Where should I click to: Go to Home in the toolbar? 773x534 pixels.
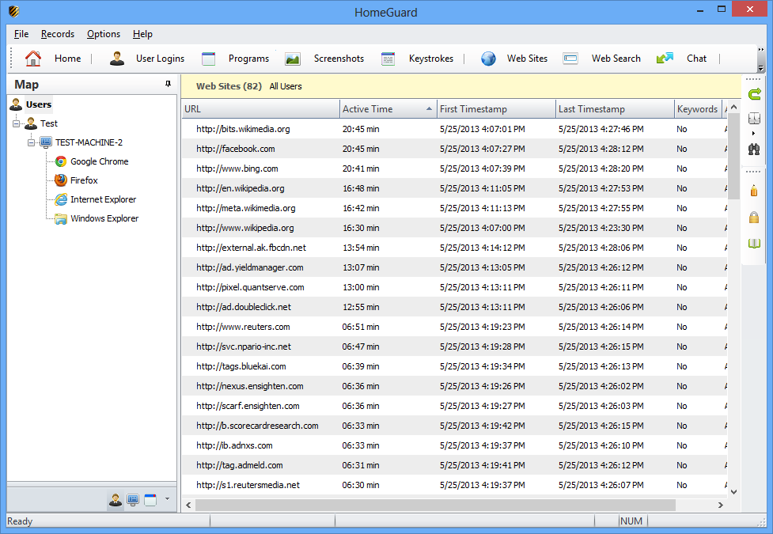coord(54,59)
